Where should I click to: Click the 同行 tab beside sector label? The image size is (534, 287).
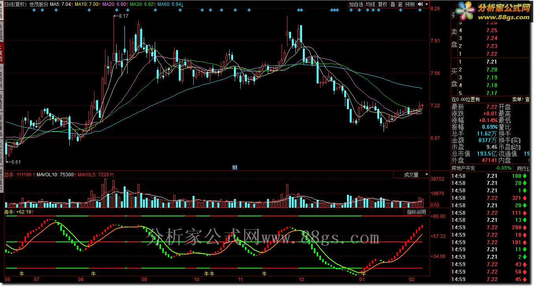coord(522,168)
